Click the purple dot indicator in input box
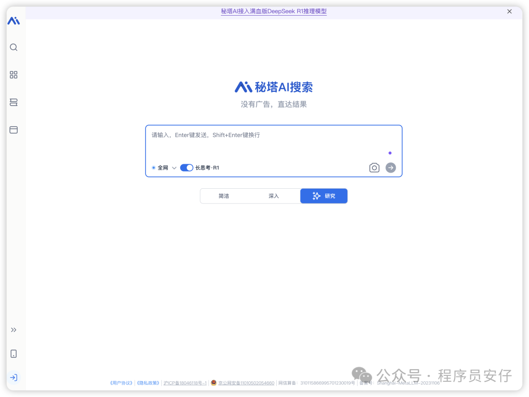Screen dimensions: 529x397 (x=390, y=153)
